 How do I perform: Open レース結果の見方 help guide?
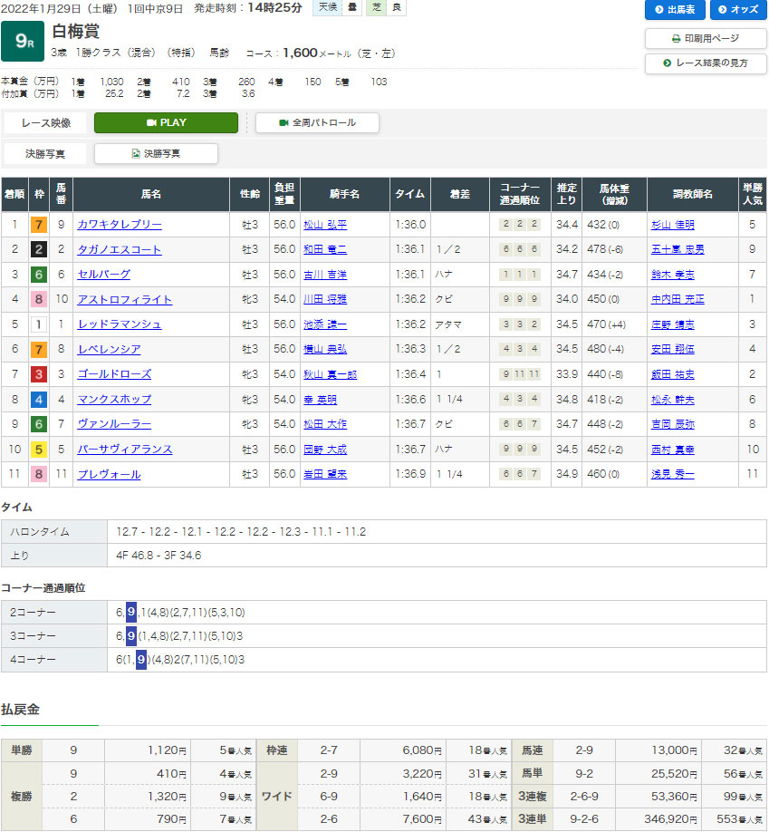tap(705, 63)
